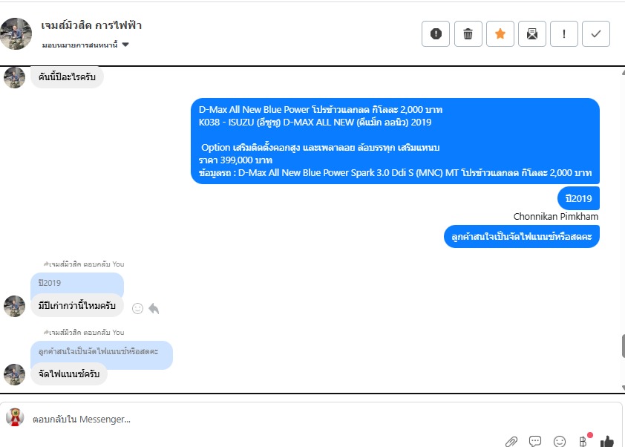Viewport: 625px width, 447px height.
Task: Open เจมส์มิวสิค การไฟฟ้า profile picture in header
Action: coord(16,33)
